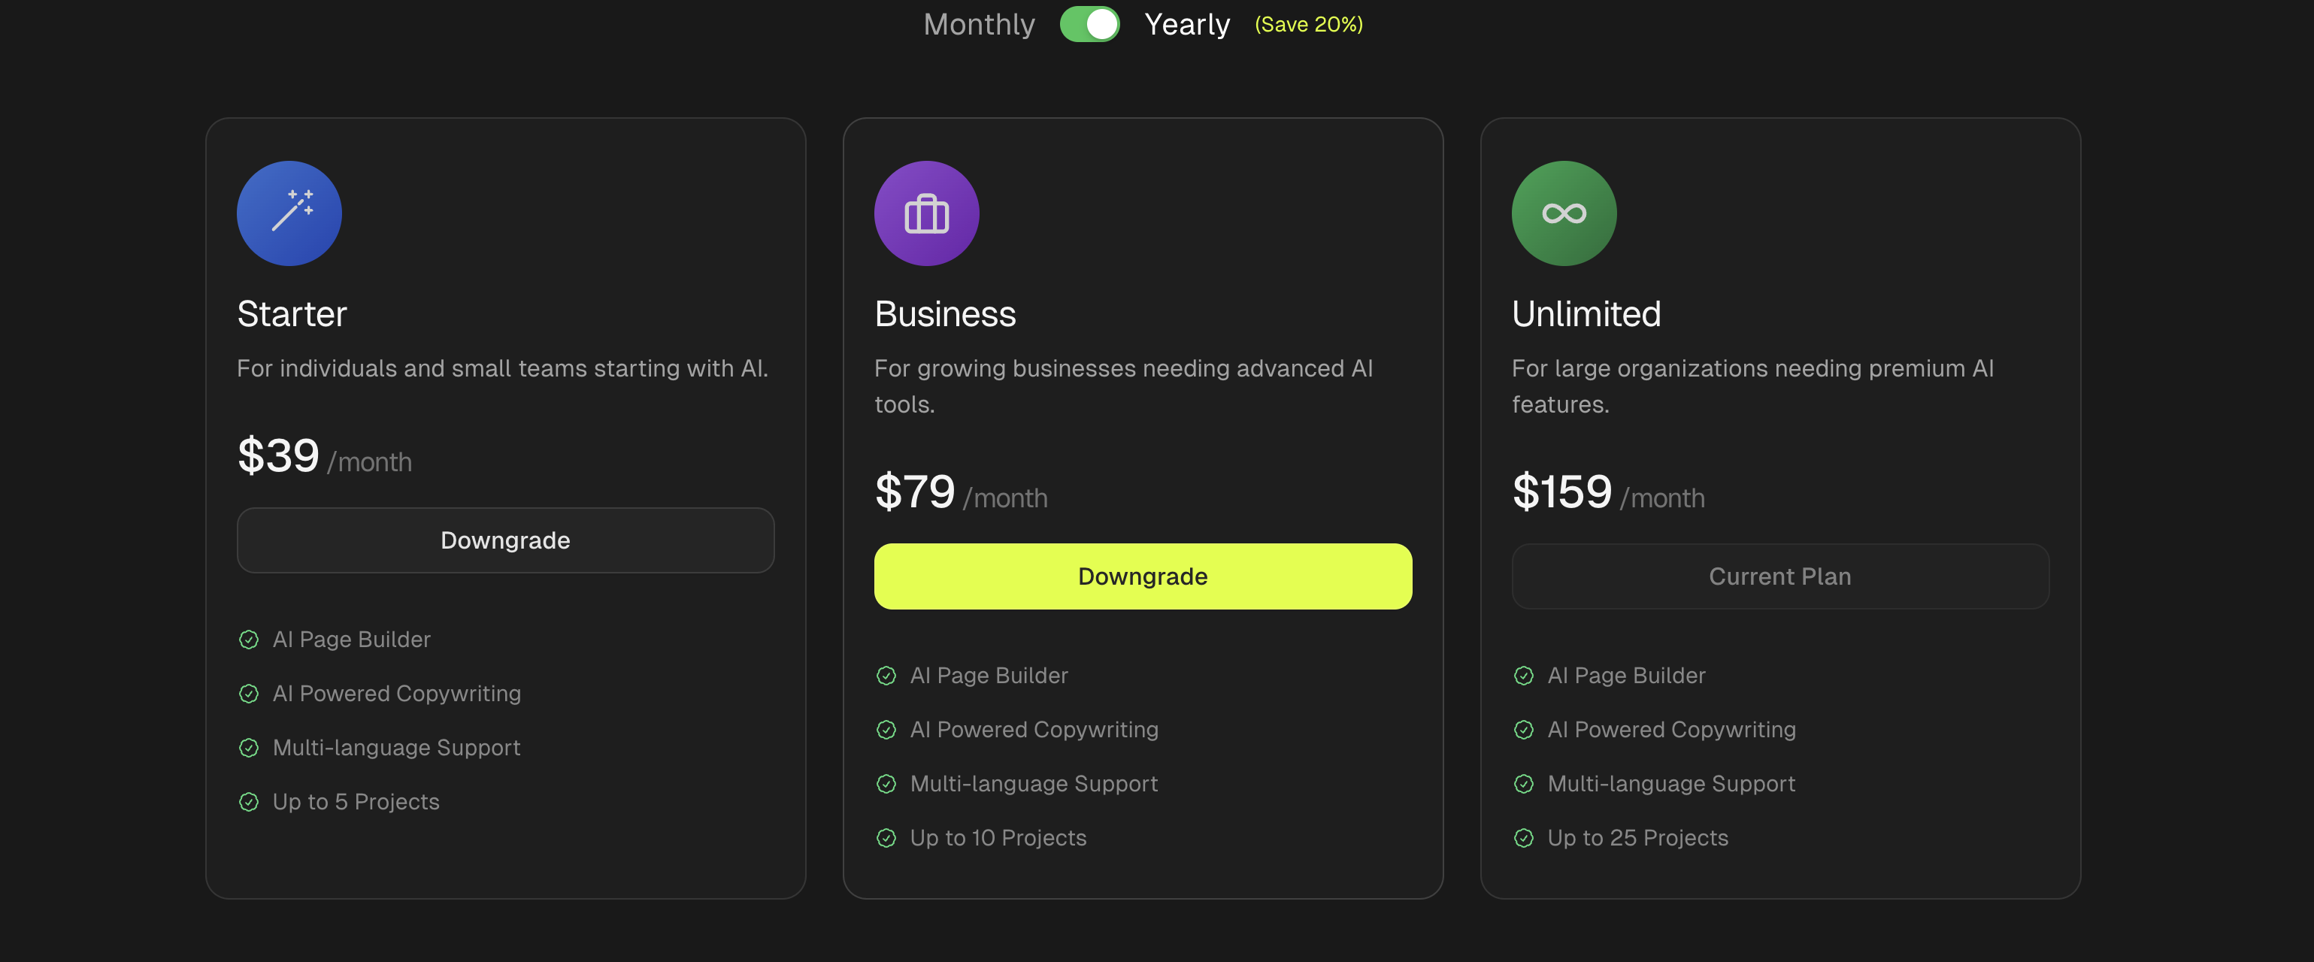Toggle the Monthly/Yearly billing switch

[1089, 24]
